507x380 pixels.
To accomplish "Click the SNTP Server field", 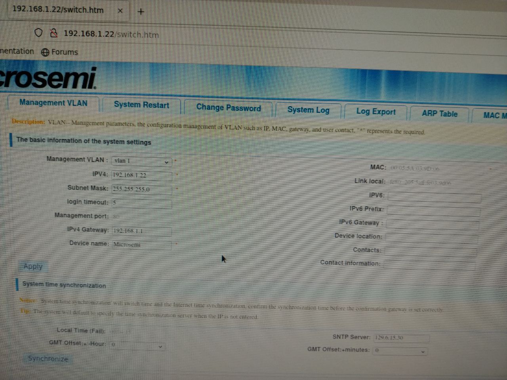I will [402, 338].
